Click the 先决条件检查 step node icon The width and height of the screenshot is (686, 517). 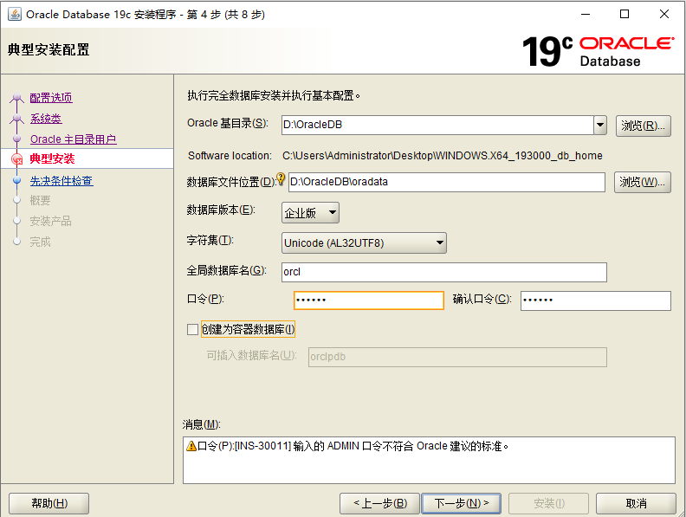pyautogui.click(x=17, y=180)
